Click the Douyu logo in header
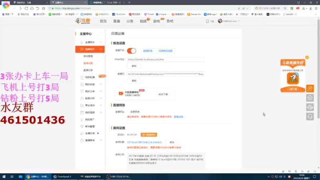The height and width of the screenshot is (180, 320). 83,21
